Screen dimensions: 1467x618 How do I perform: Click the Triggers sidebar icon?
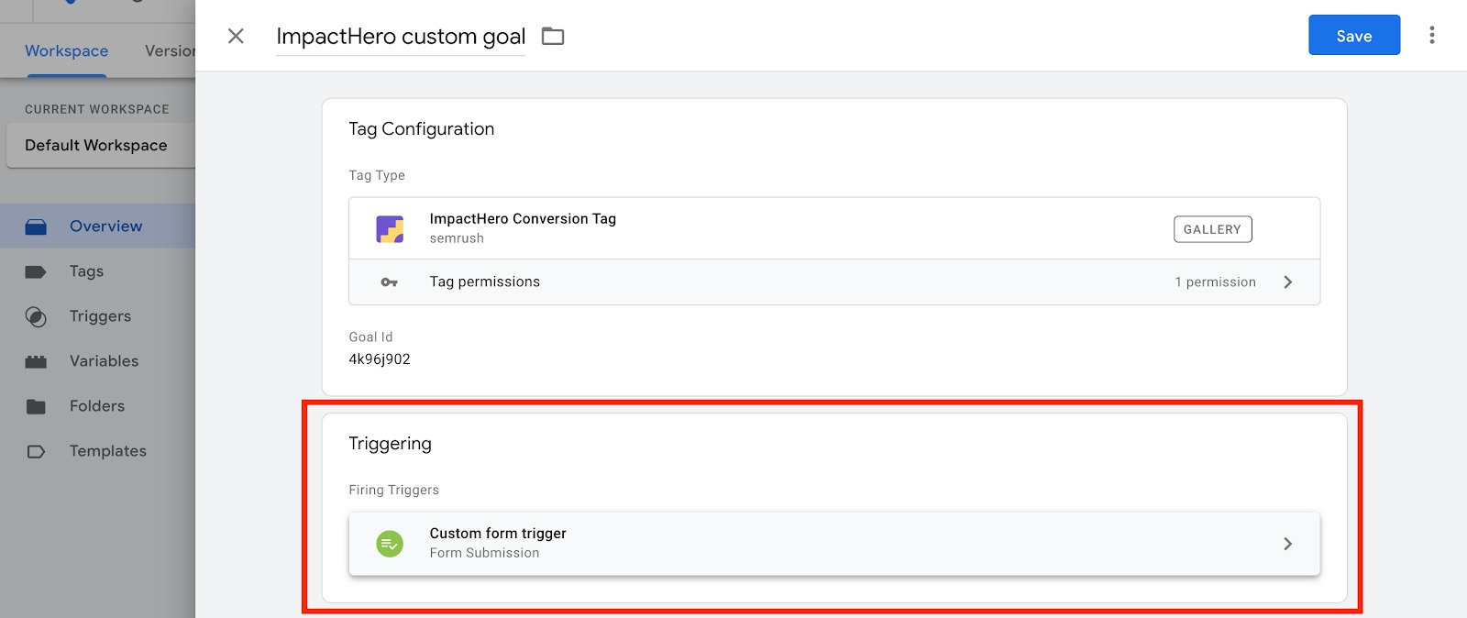pyautogui.click(x=35, y=315)
